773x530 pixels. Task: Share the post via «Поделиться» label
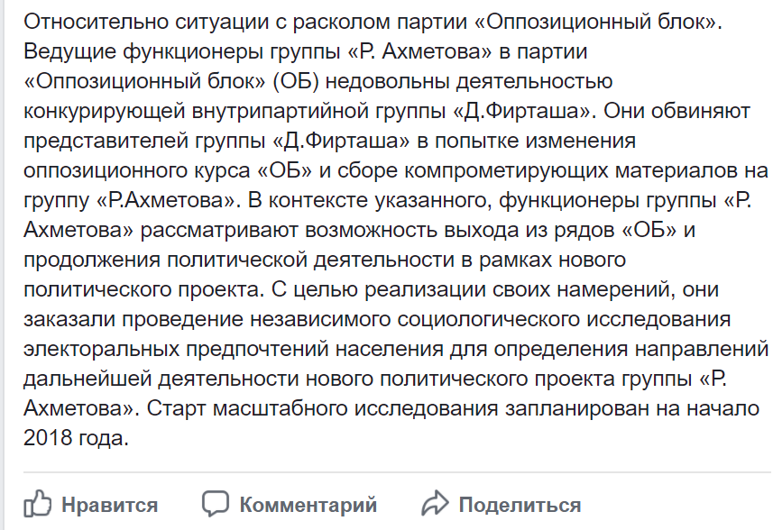pyautogui.click(x=520, y=505)
